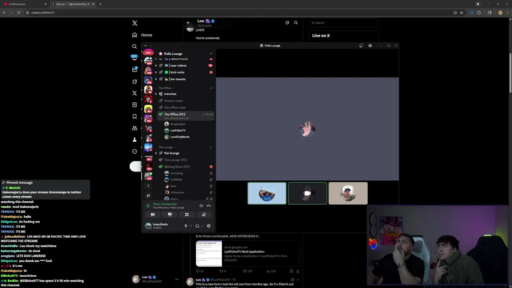
Task: Open Profile person icon in X sidebar
Action: click(x=135, y=140)
